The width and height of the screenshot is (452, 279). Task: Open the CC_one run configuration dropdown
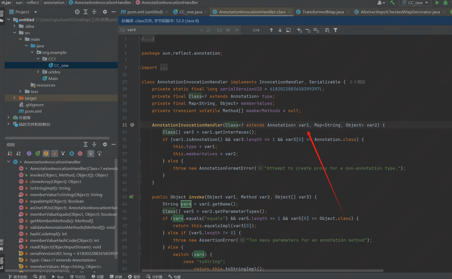(415, 3)
